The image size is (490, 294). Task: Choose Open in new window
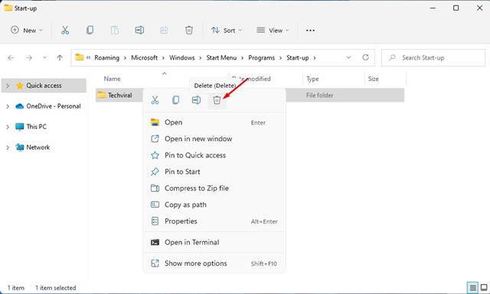pos(214,139)
